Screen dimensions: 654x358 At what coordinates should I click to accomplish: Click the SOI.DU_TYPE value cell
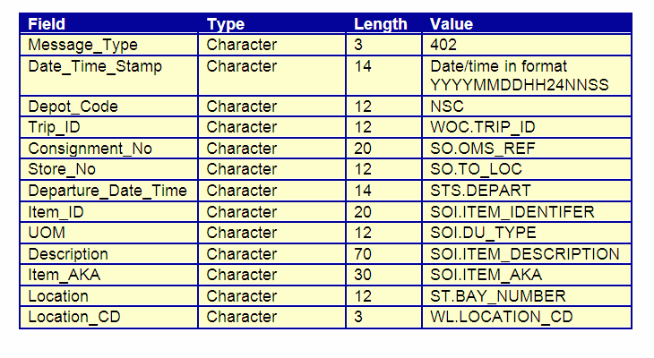[527, 233]
